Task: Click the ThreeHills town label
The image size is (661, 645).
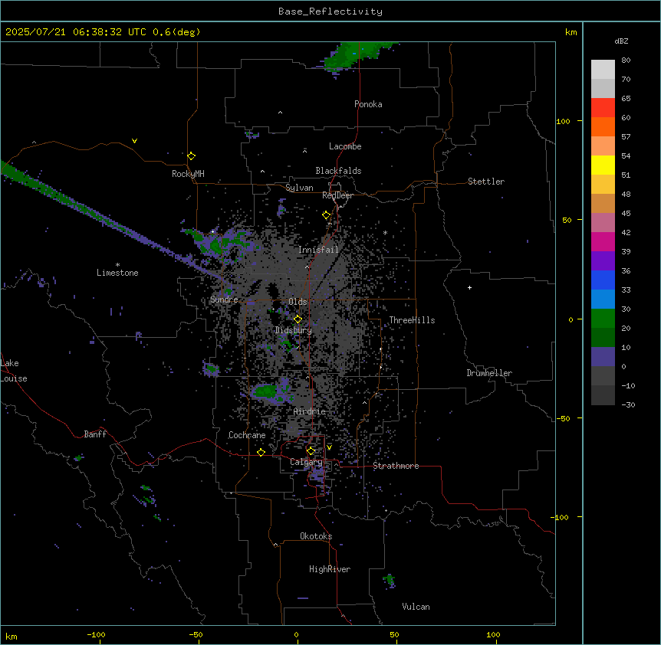Action: pyautogui.click(x=412, y=320)
